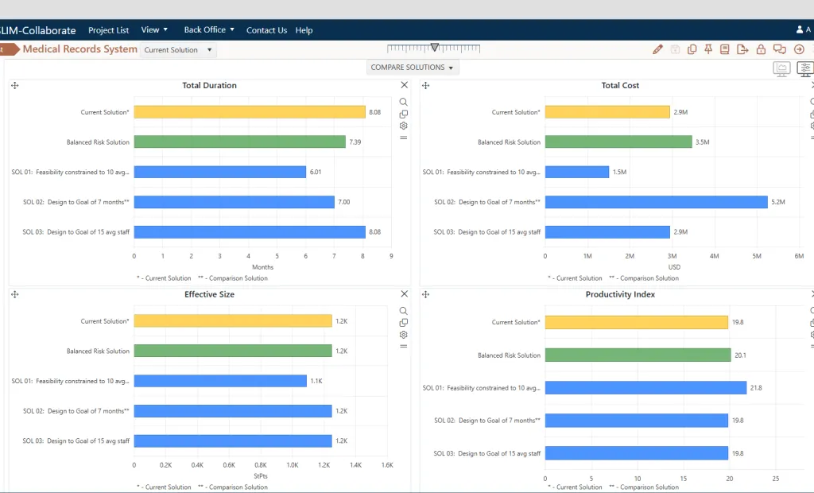The width and height of the screenshot is (814, 493).
Task: Click copy icon beside Effective Size chart
Action: pyautogui.click(x=403, y=323)
